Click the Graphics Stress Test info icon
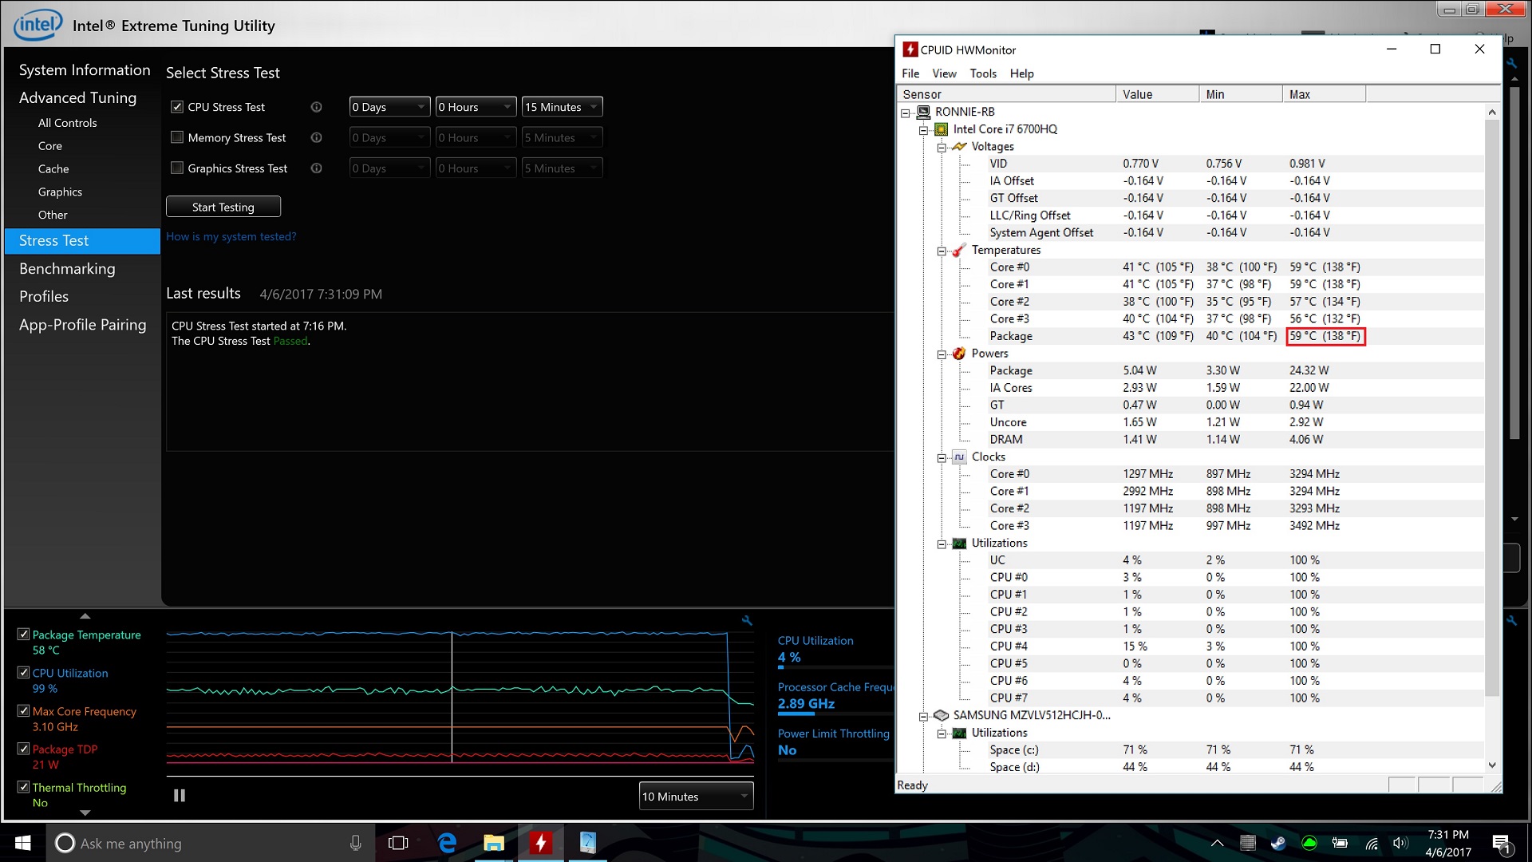 [x=316, y=168]
